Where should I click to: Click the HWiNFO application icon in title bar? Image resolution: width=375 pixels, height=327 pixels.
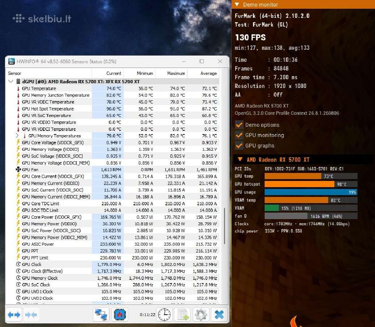(x=11, y=61)
